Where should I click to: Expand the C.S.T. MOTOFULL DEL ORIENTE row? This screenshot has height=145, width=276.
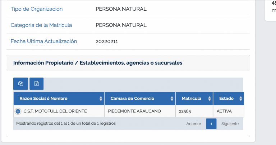click(x=18, y=111)
